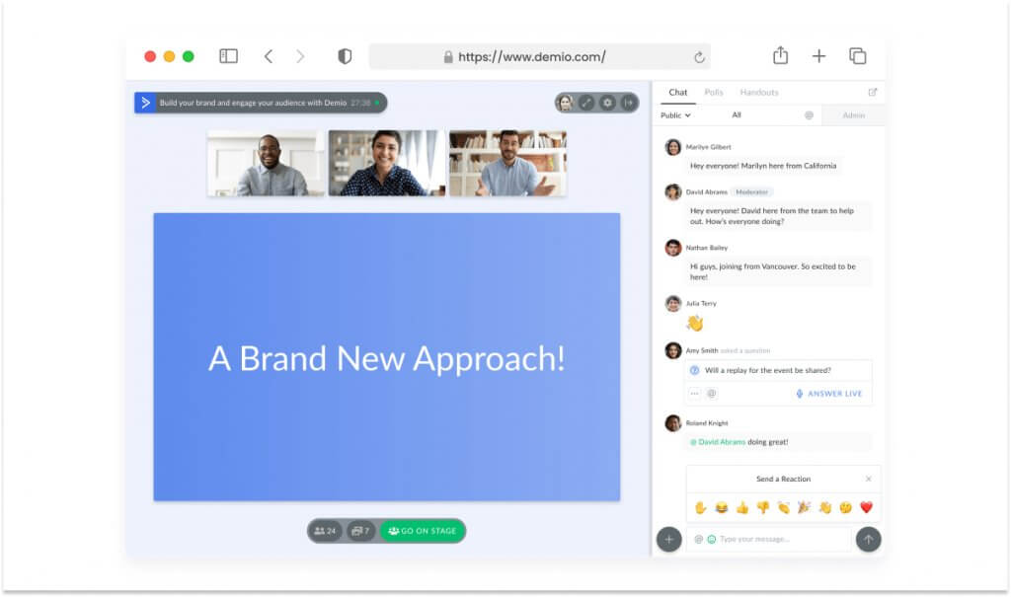Click the Roland Knight name in chat
This screenshot has height=597, width=1011.
707,423
